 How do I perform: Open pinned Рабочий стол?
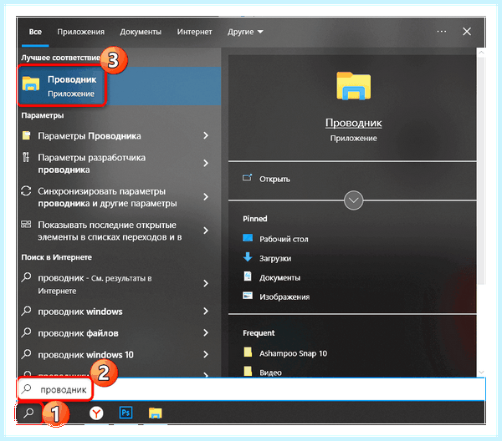(x=284, y=239)
